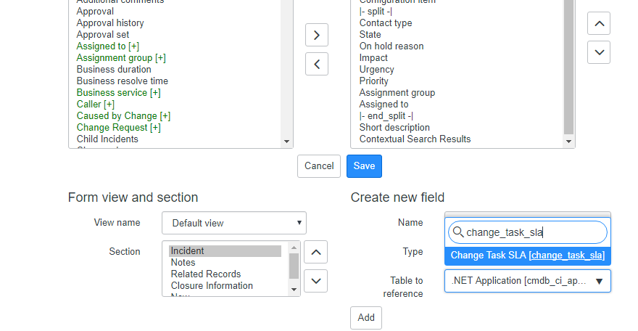Screen dimensions: 638x331
Task: Move section up with the chevron button
Action: point(316,252)
